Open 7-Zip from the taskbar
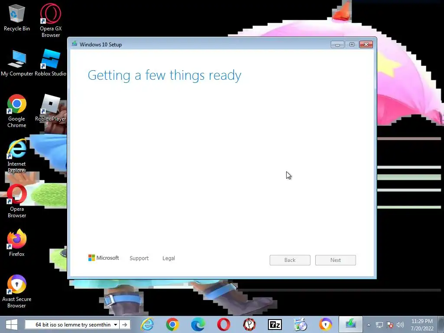Image resolution: width=444 pixels, height=333 pixels. point(274,324)
